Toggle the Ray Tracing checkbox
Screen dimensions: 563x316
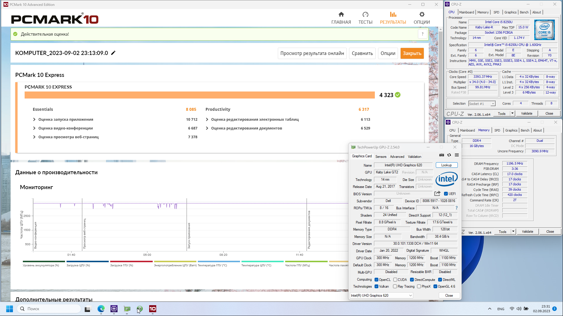coord(395,286)
